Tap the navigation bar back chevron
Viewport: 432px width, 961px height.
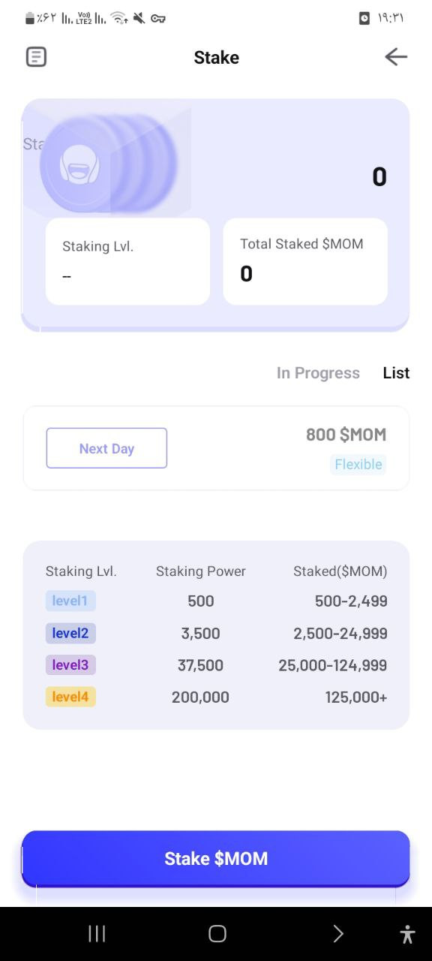[338, 933]
